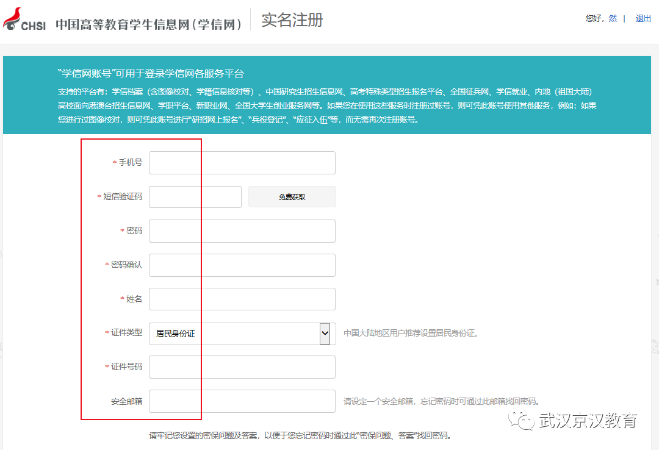659x450 pixels.
Task: Click the hint 请设定一个安全邮箱
Action: [442, 401]
